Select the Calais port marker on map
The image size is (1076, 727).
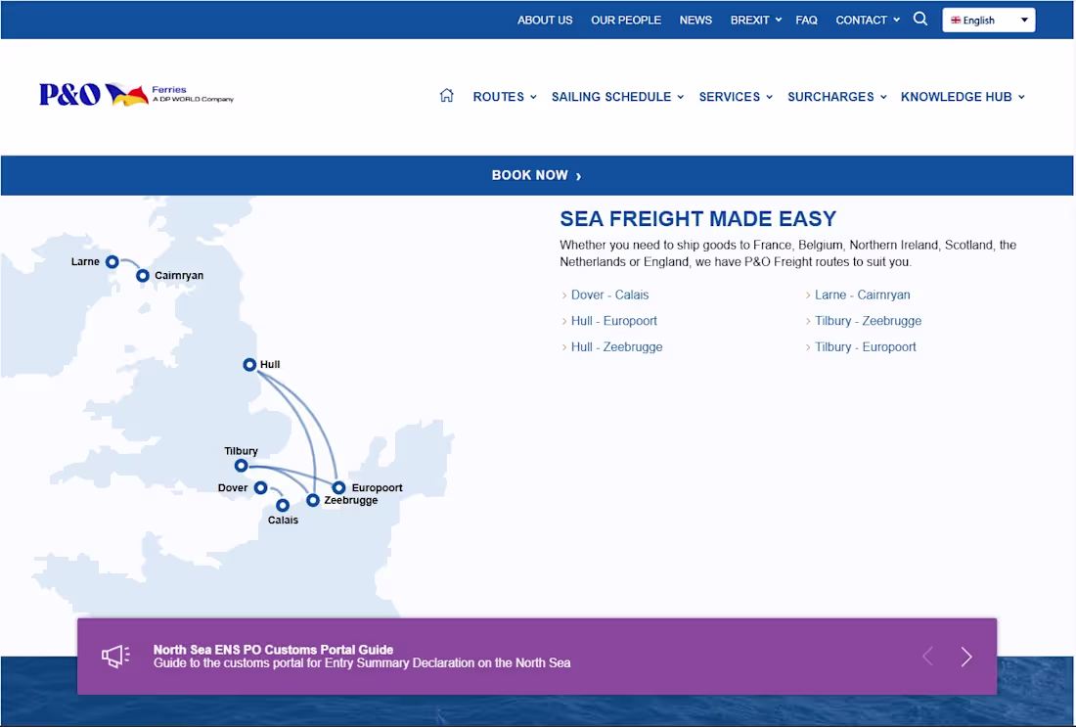(x=283, y=505)
